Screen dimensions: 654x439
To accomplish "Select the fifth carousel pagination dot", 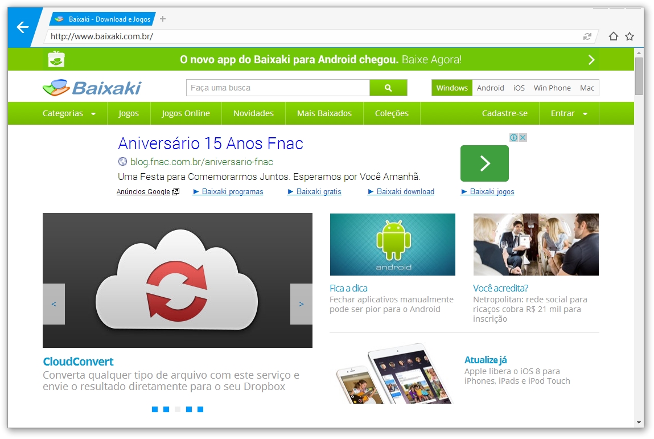I will (200, 409).
